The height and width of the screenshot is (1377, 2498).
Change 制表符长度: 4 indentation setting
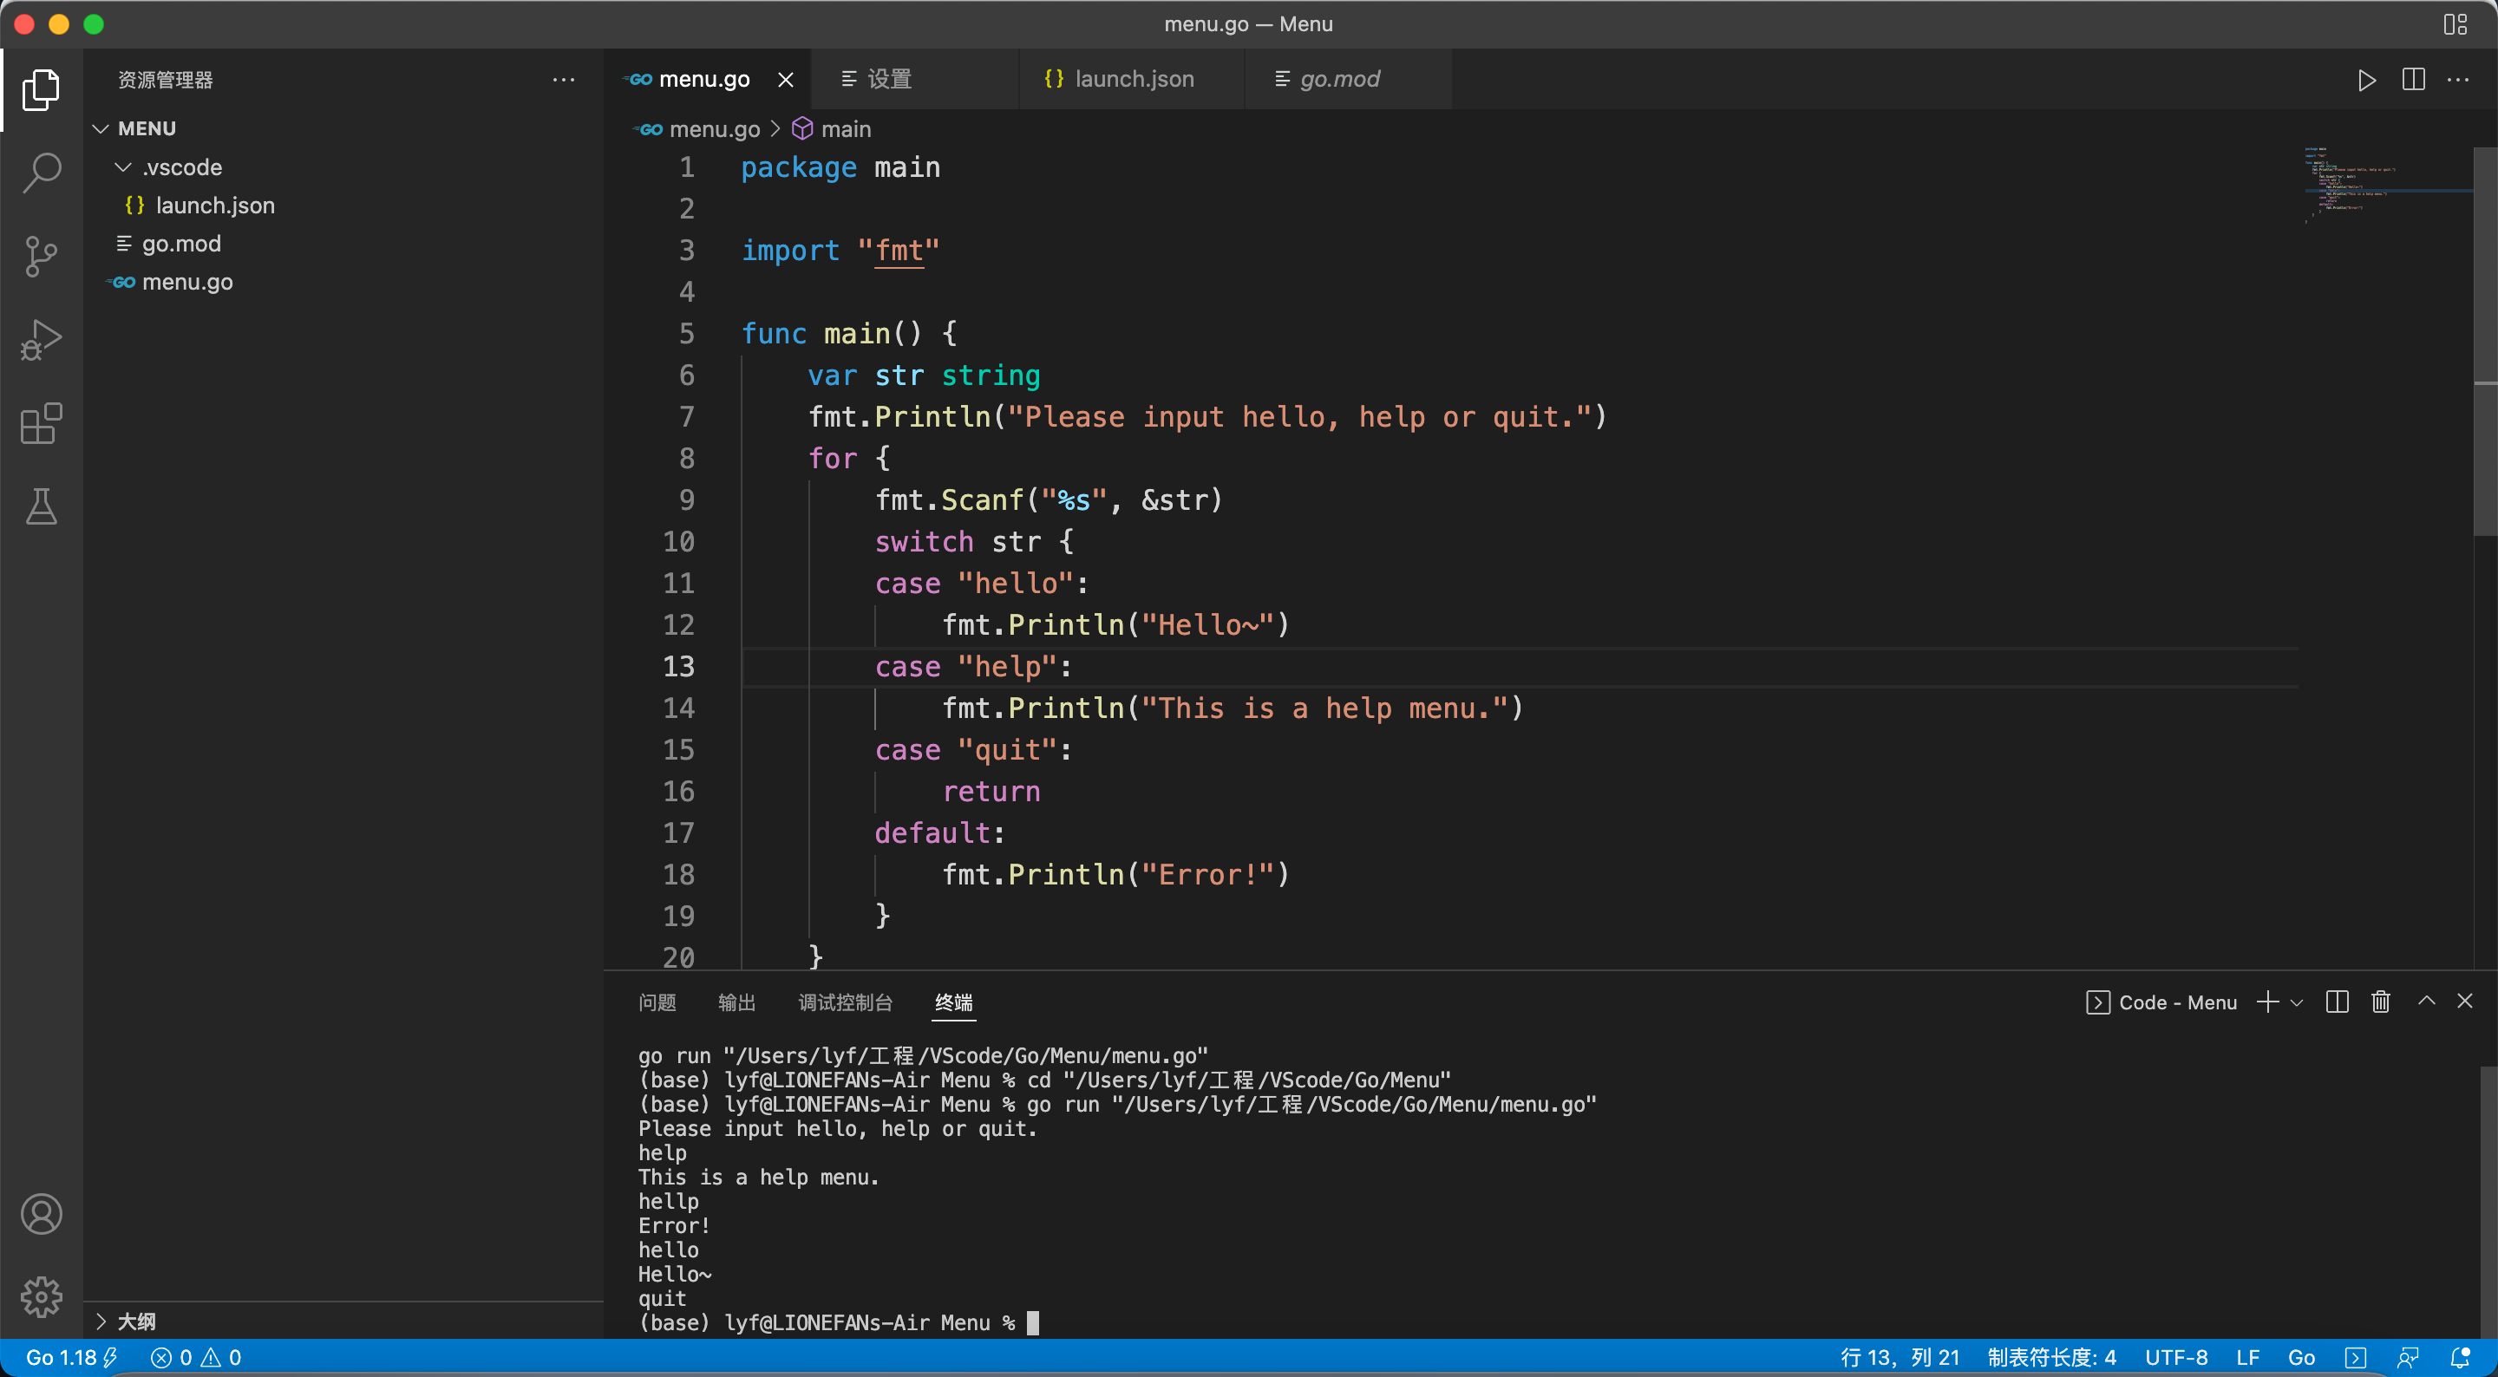click(2052, 1358)
